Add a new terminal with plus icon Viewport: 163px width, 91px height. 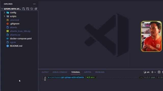[152, 72]
